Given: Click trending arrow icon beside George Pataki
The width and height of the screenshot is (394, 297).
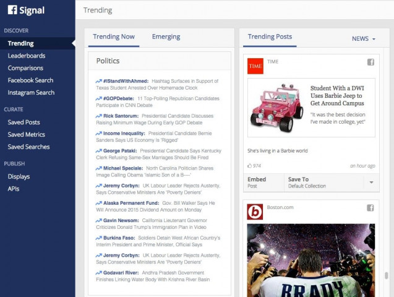Looking at the screenshot, I should coord(98,151).
